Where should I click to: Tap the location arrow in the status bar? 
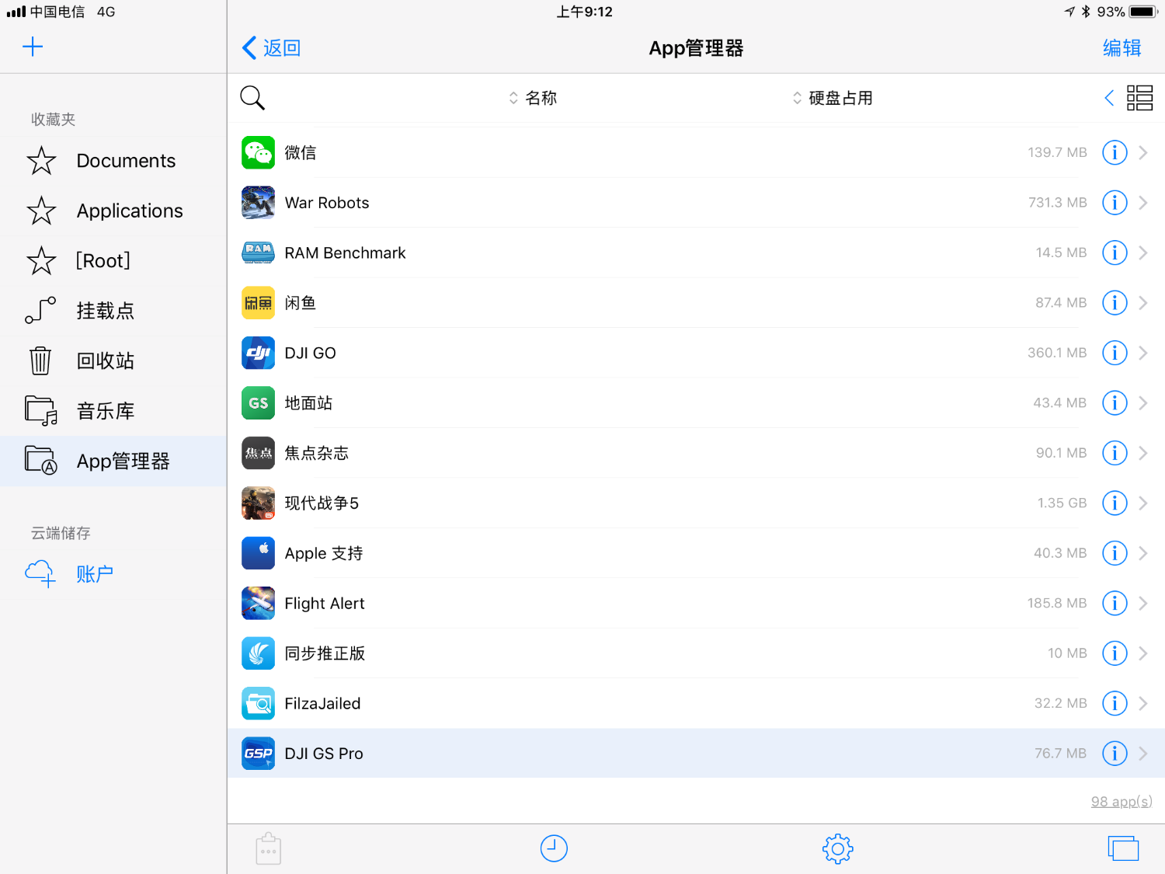pos(1069,12)
